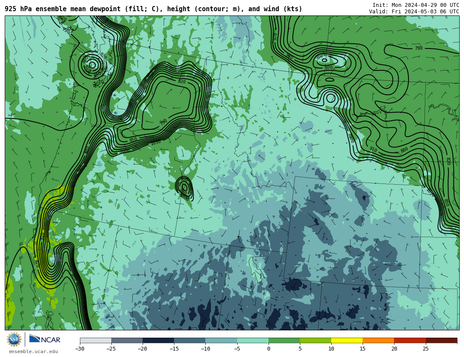Click the colorbar tick label -20
Screen dimensions: 464x357
click(142, 349)
